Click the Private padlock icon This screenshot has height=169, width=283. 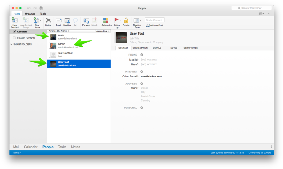click(126, 21)
